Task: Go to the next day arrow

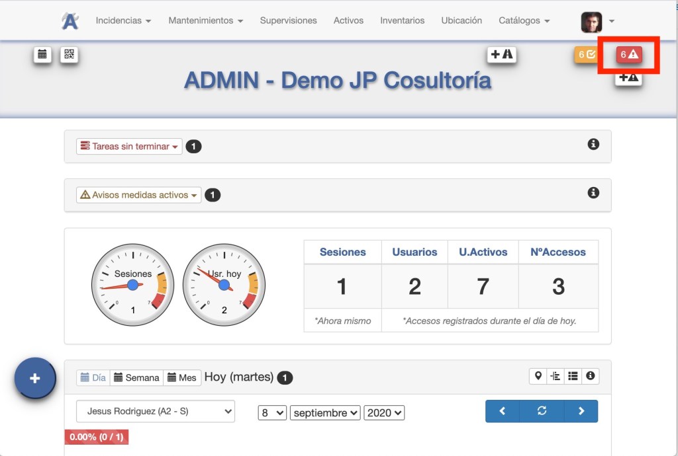Action: click(581, 411)
